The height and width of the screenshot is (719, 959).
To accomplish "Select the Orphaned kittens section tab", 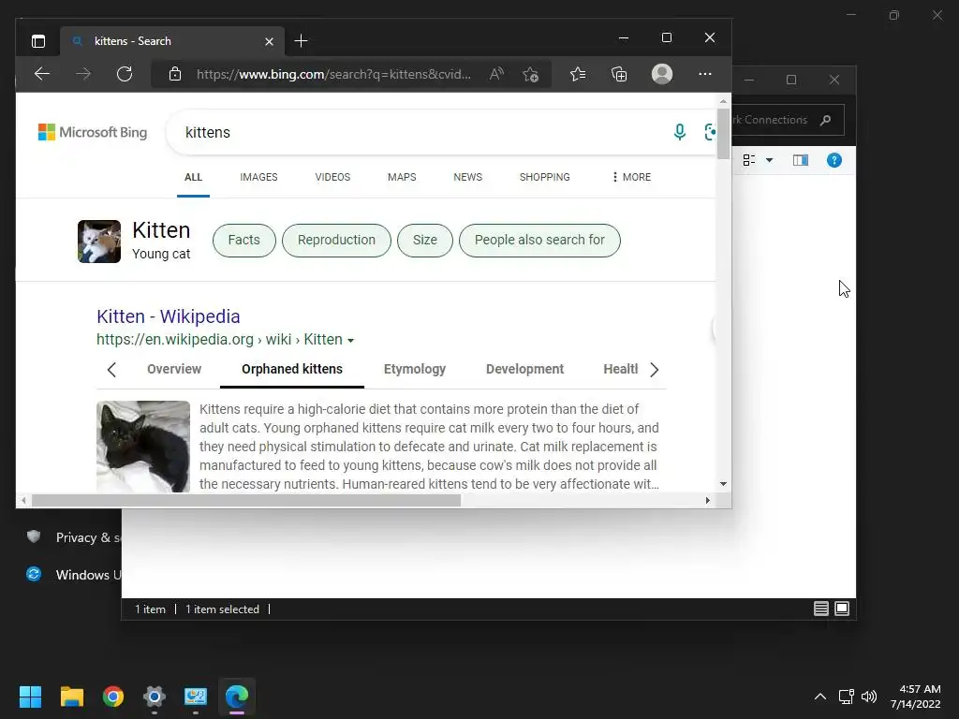I will [292, 369].
